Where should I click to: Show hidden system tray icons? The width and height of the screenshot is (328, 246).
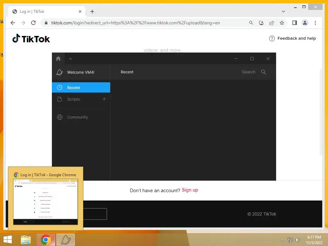click(x=283, y=240)
